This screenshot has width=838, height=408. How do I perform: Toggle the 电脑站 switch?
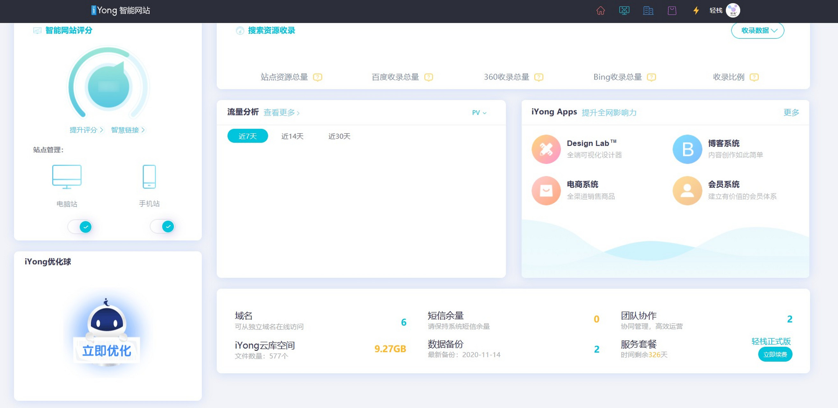80,227
